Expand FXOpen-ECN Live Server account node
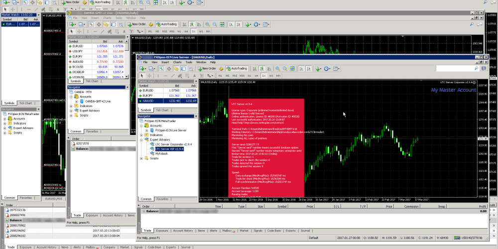 (x=146, y=130)
